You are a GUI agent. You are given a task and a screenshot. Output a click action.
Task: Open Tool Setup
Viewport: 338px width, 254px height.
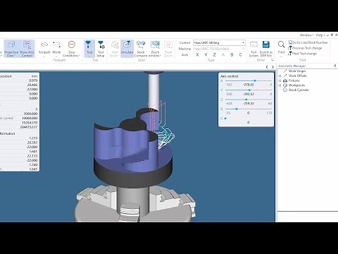(101, 49)
